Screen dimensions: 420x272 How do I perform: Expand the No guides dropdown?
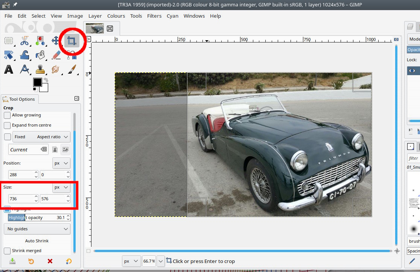coord(37,229)
